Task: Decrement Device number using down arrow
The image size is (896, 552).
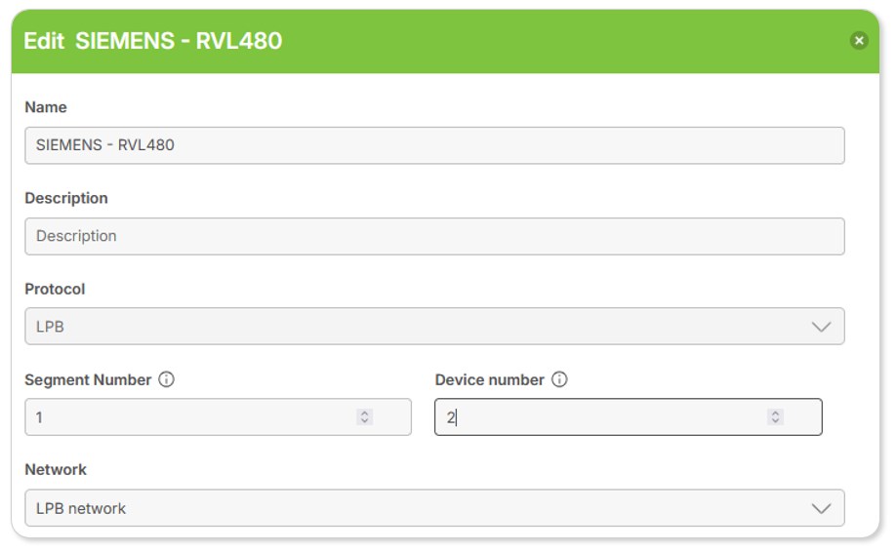Action: [775, 421]
